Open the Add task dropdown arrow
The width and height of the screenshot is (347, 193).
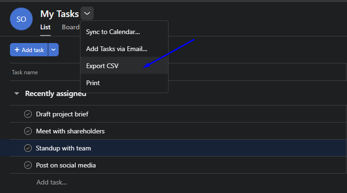click(x=53, y=50)
